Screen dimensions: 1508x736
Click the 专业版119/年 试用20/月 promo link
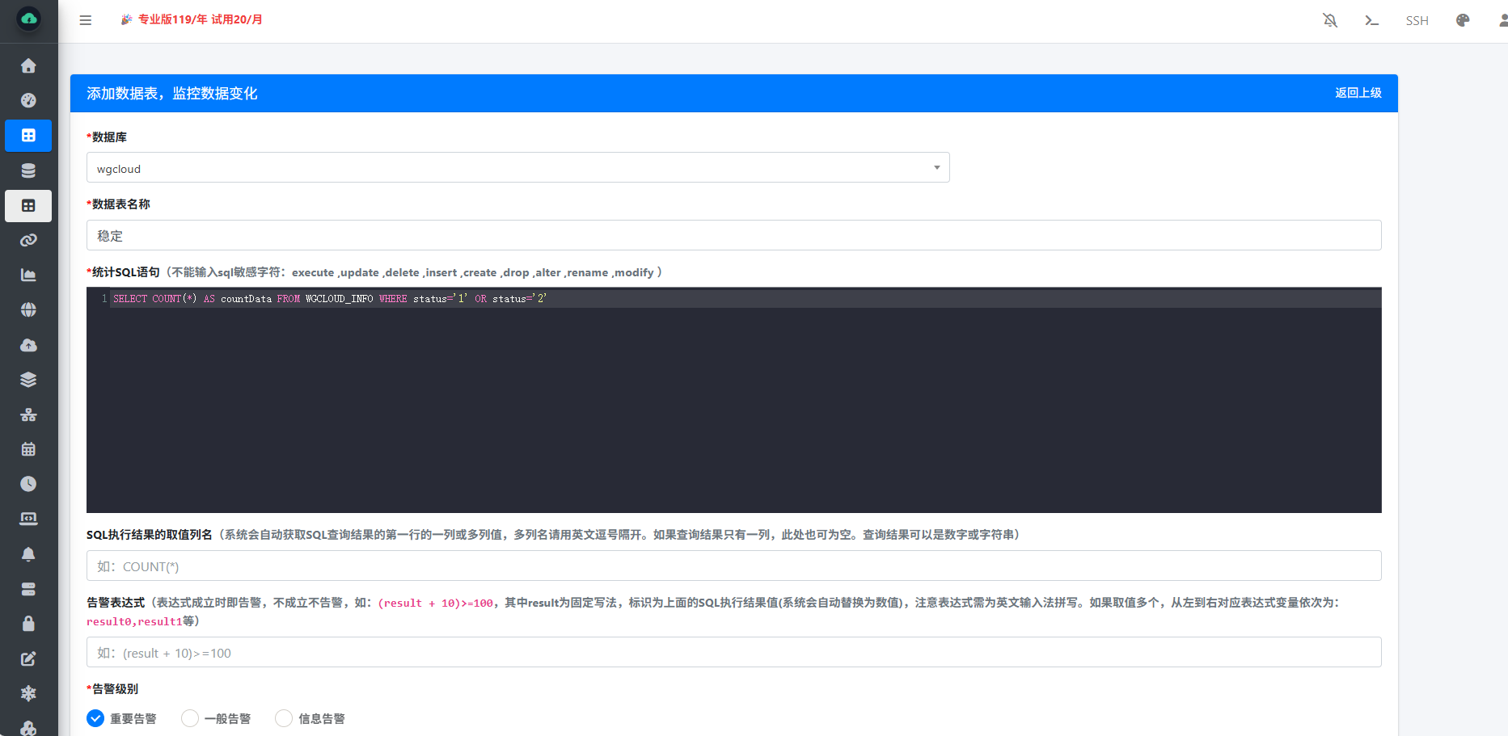point(200,19)
